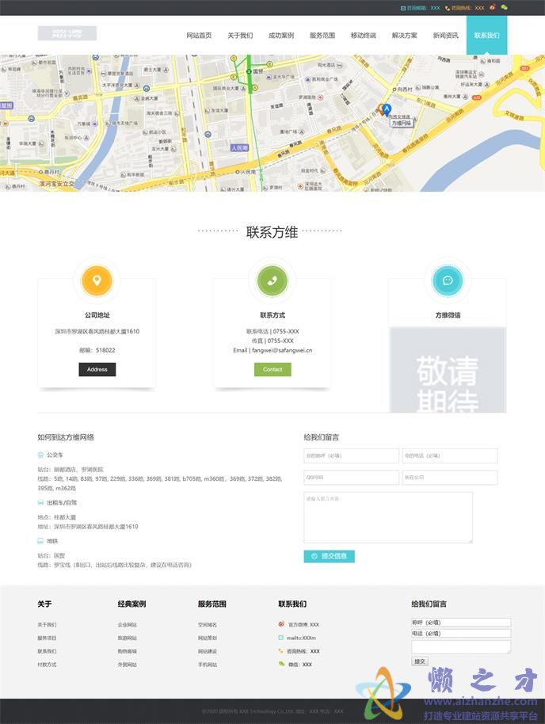The image size is (545, 724).
Task: Focus the 所在公司 company input field
Action: coord(450,478)
